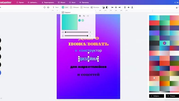Align object to right edge
179x101 pixels.
tap(119, 7)
